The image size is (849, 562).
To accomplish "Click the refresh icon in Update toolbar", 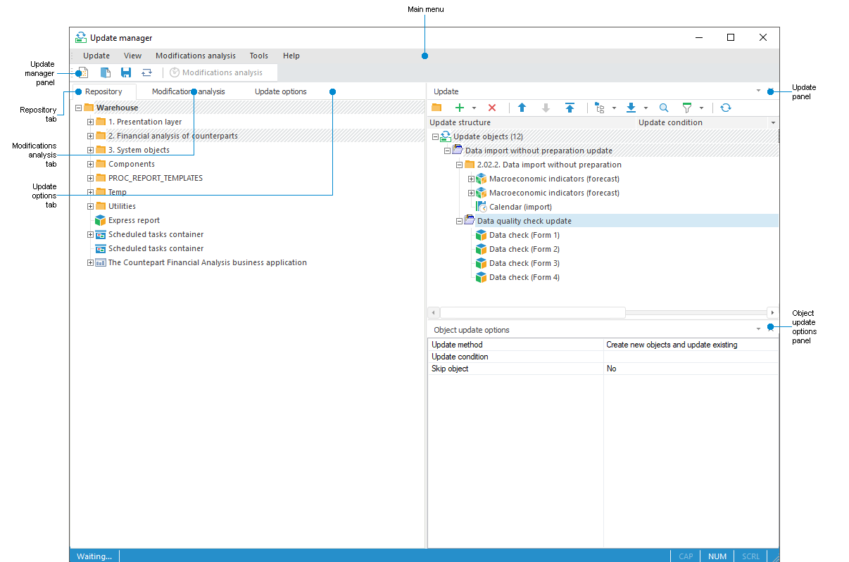I will click(x=726, y=108).
